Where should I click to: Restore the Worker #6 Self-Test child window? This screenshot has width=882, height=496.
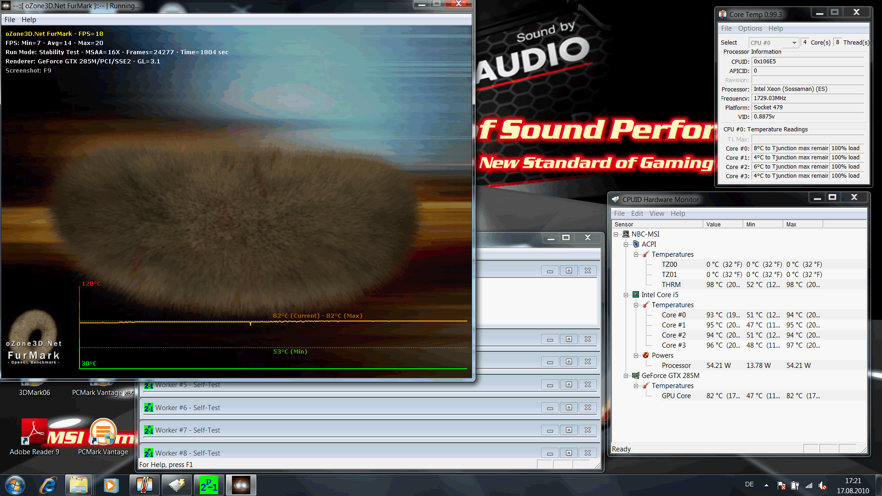[569, 407]
